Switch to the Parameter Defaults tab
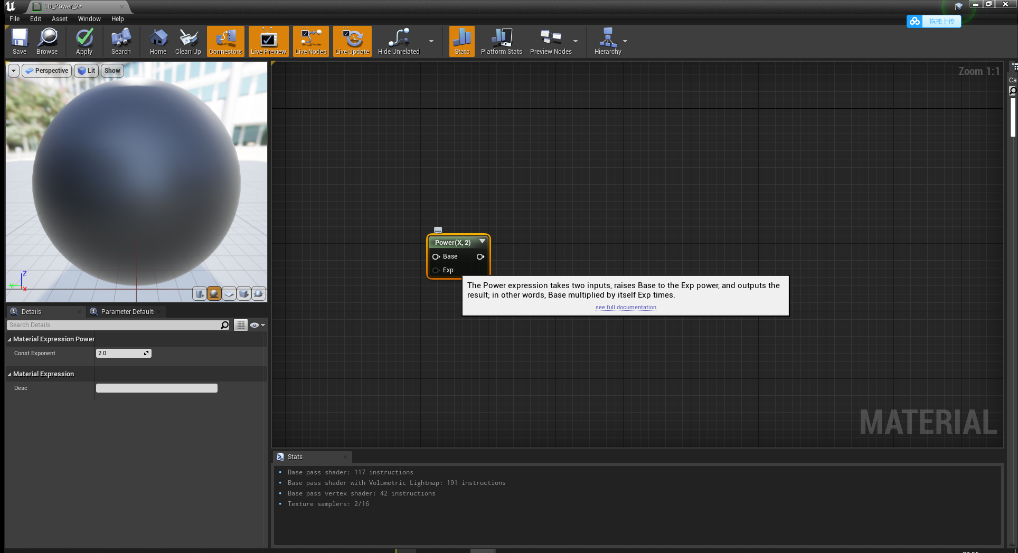The height and width of the screenshot is (553, 1018). tap(126, 311)
